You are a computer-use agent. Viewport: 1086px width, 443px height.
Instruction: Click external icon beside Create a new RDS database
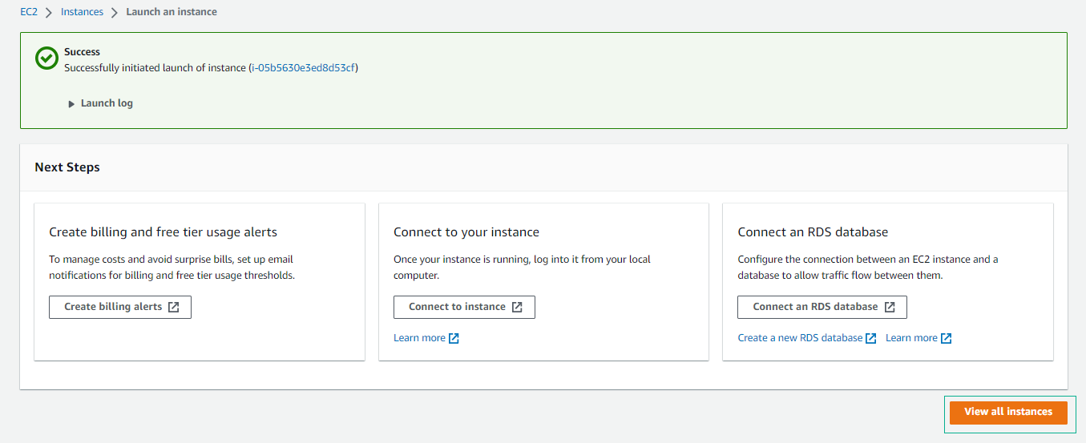pos(871,338)
